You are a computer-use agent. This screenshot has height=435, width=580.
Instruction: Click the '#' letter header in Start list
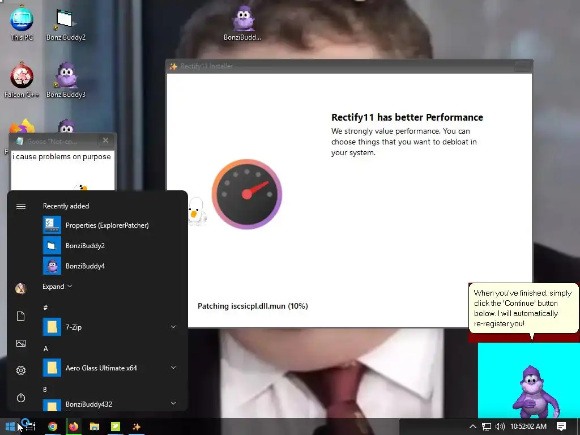(x=45, y=308)
